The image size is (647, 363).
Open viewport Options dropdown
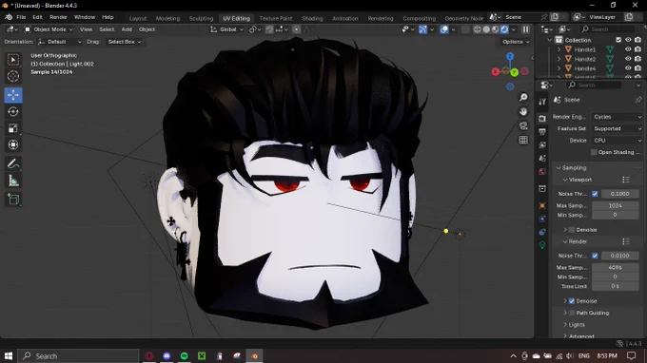click(516, 42)
